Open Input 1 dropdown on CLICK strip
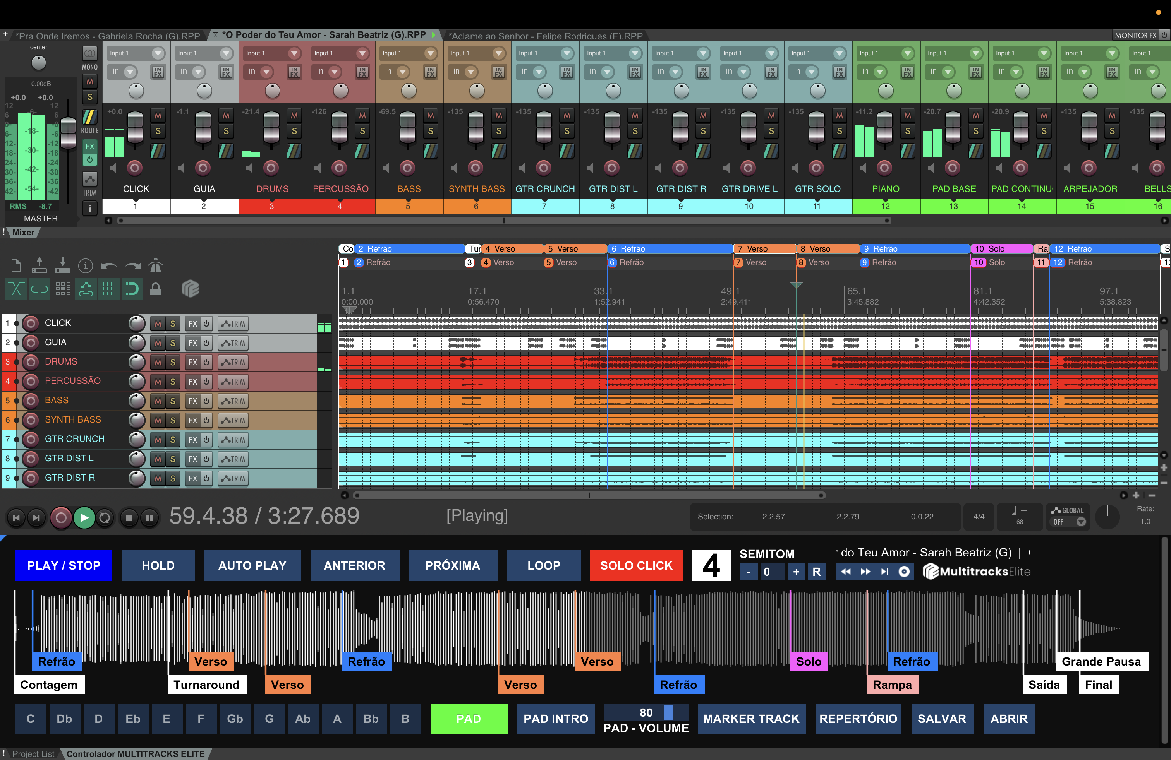 [x=158, y=53]
